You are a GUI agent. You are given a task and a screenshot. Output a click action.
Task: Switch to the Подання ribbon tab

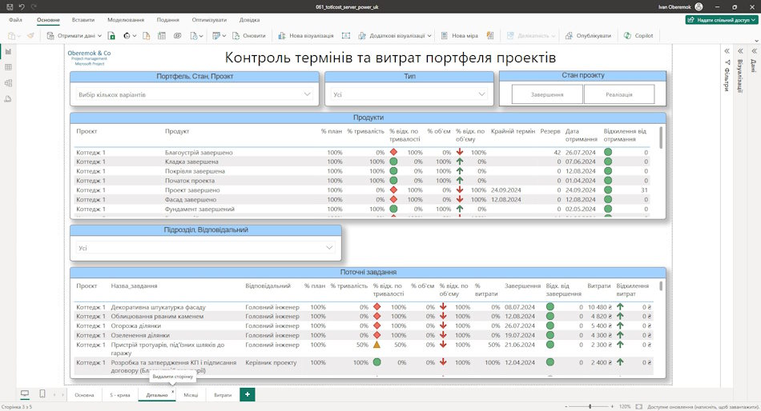click(x=168, y=20)
